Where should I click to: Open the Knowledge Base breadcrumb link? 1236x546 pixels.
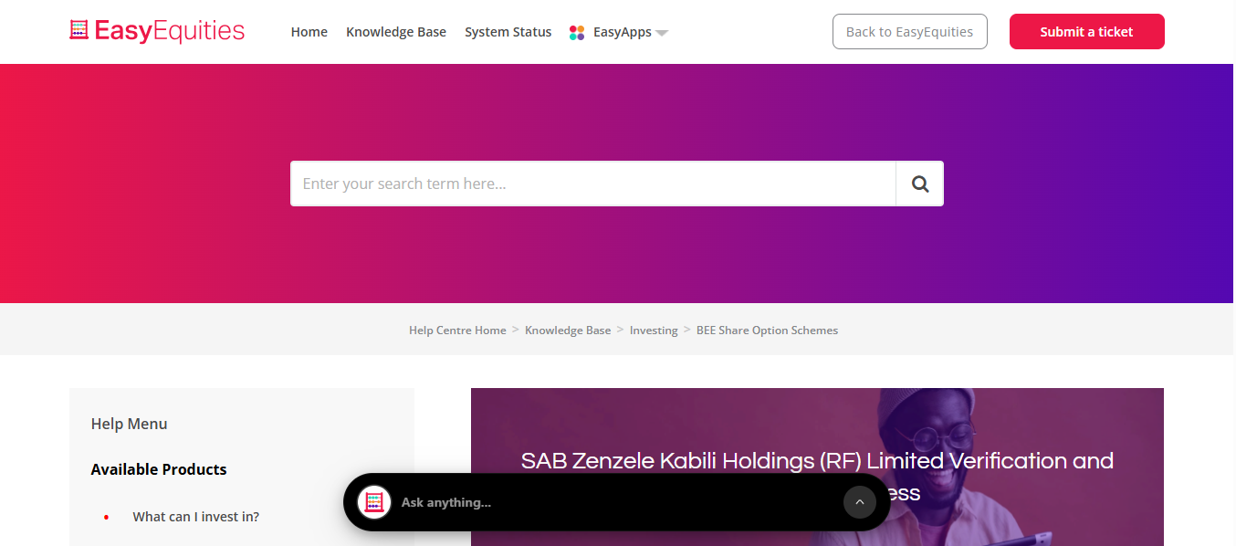tap(568, 331)
